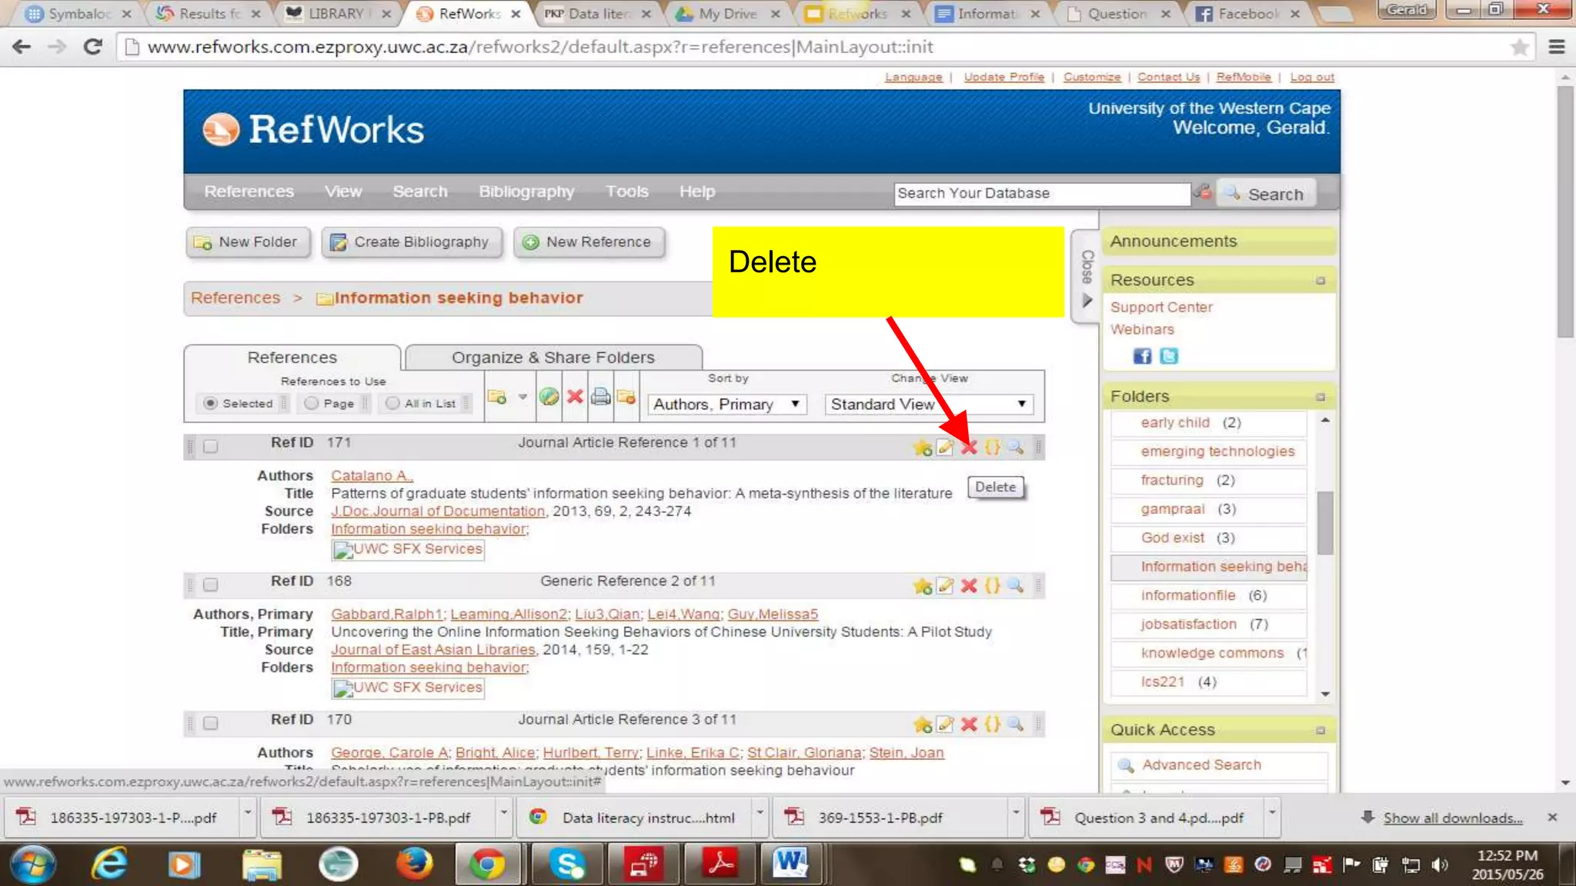Delete reference 171 with its red X icon
The height and width of the screenshot is (886, 1576).
click(x=969, y=448)
